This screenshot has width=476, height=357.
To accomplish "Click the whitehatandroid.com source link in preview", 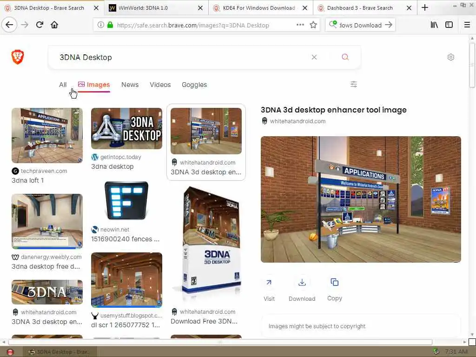I will click(x=297, y=121).
